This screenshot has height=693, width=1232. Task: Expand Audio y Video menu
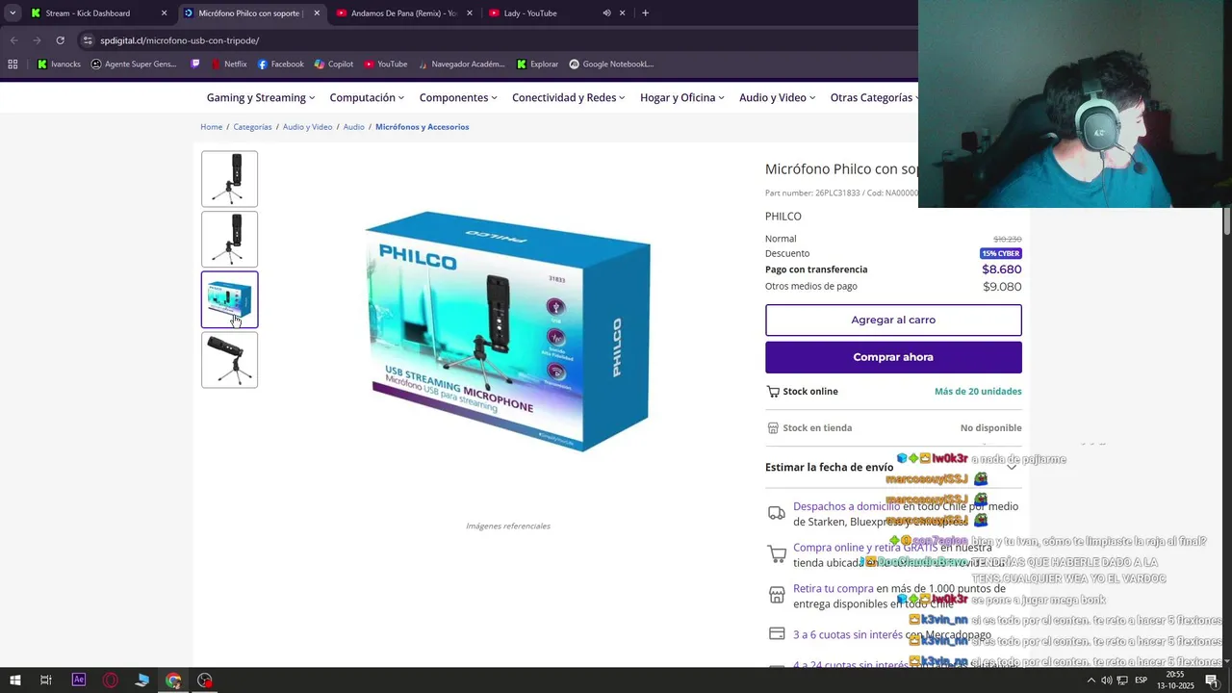pos(778,98)
